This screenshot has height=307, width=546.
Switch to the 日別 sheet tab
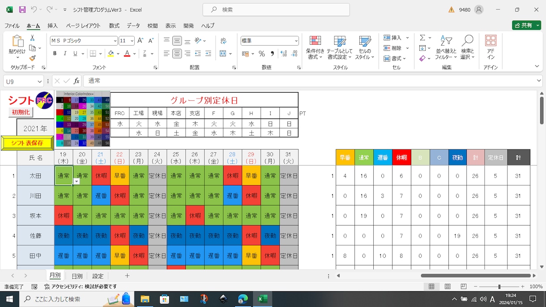pyautogui.click(x=77, y=276)
